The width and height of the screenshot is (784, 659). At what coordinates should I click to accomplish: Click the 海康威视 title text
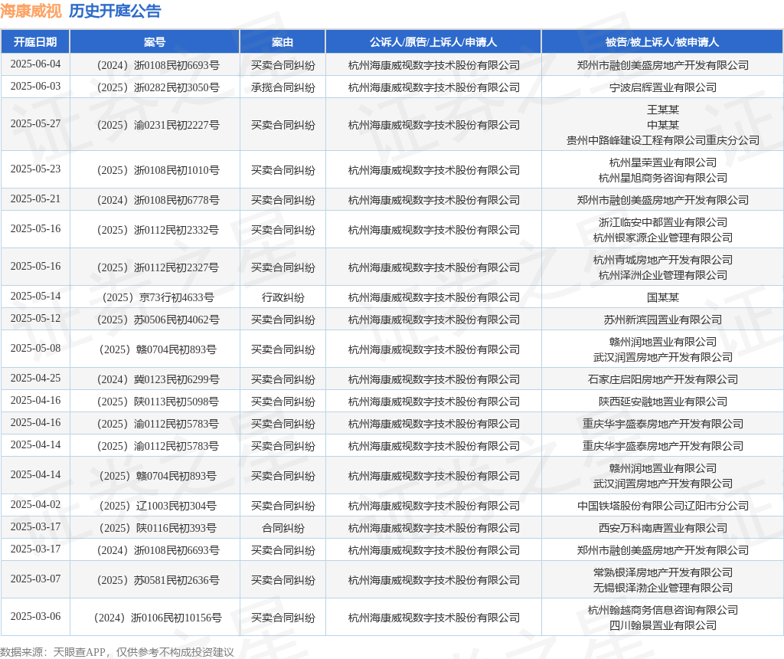pos(31,11)
